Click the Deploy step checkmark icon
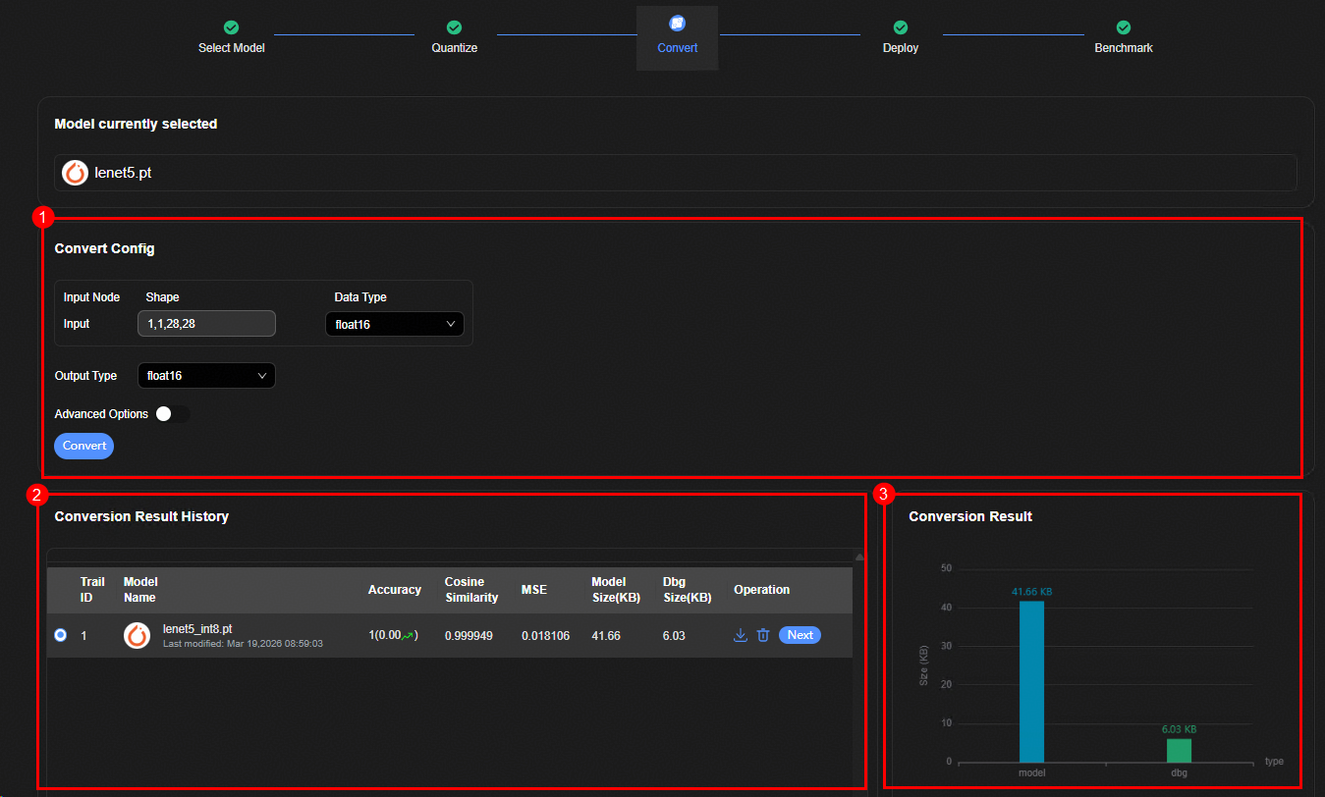The image size is (1325, 797). (x=900, y=27)
